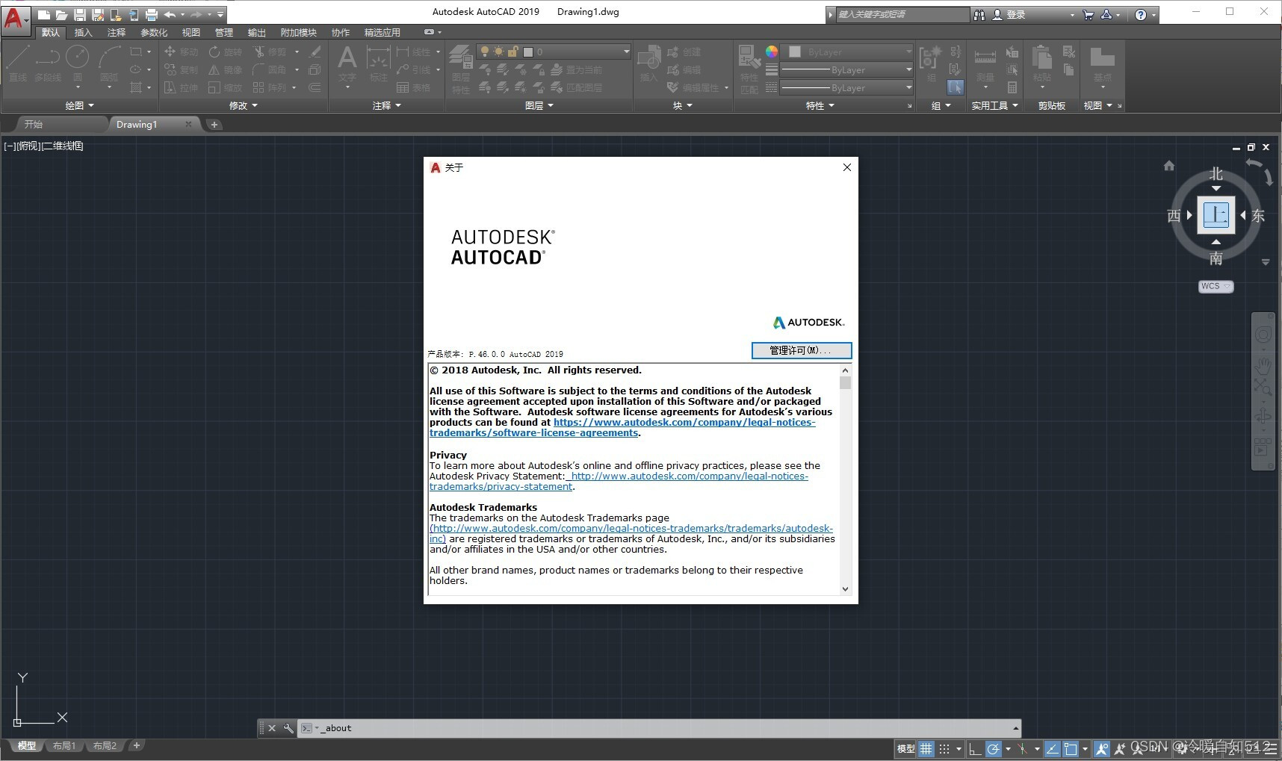This screenshot has height=761, width=1282.
Task: Open the software-license-agreements link
Action: click(x=622, y=427)
